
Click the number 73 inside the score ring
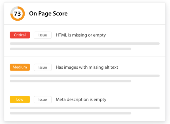17,14
